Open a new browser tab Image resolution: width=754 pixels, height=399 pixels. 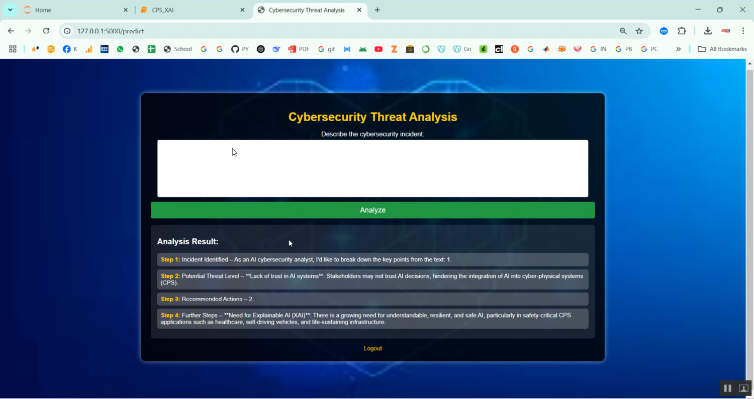[378, 10]
